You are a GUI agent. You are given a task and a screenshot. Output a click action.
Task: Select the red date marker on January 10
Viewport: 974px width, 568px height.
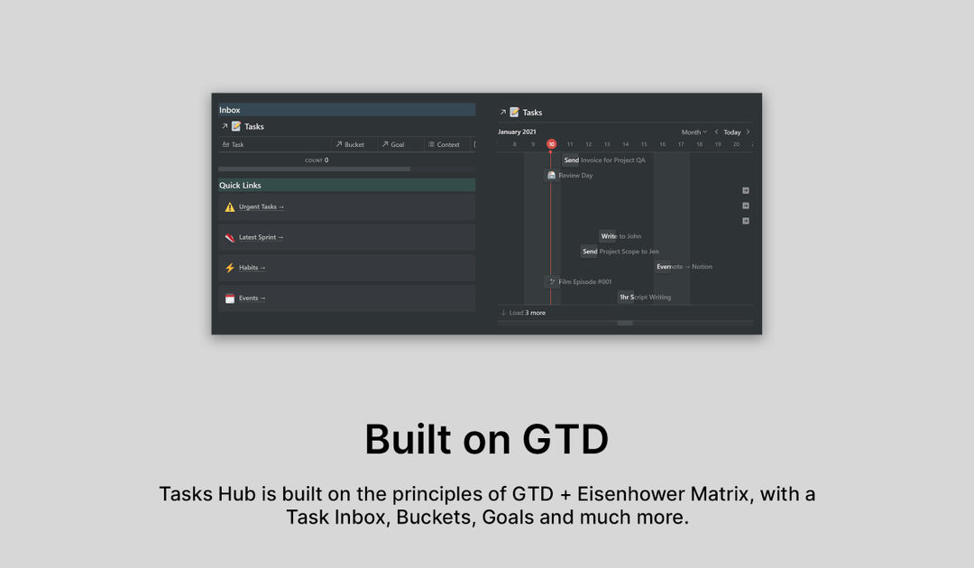551,143
